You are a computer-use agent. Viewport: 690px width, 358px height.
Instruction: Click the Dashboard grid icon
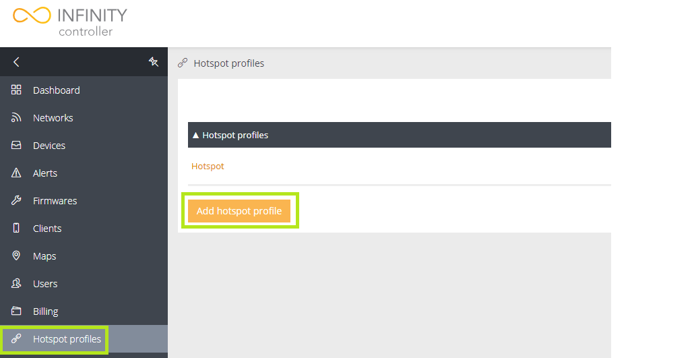[17, 90]
